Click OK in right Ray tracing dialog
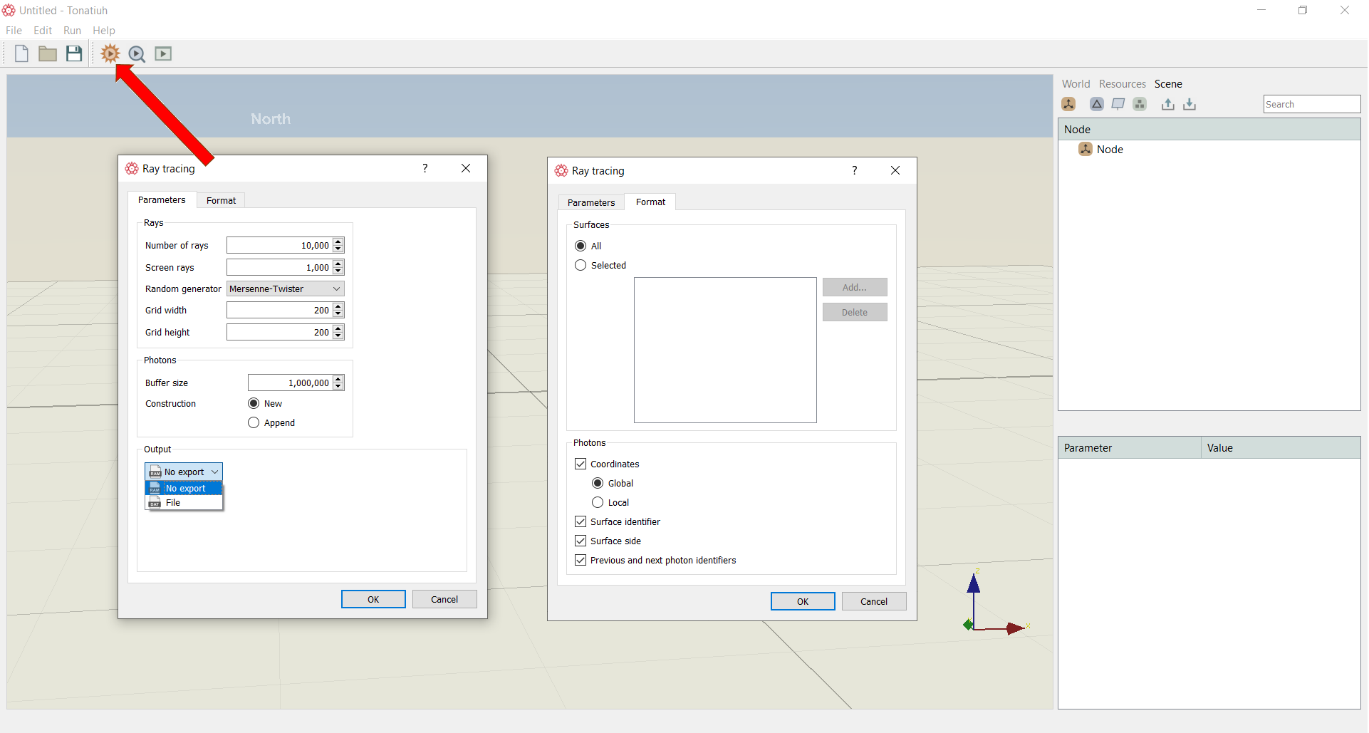 (803, 601)
